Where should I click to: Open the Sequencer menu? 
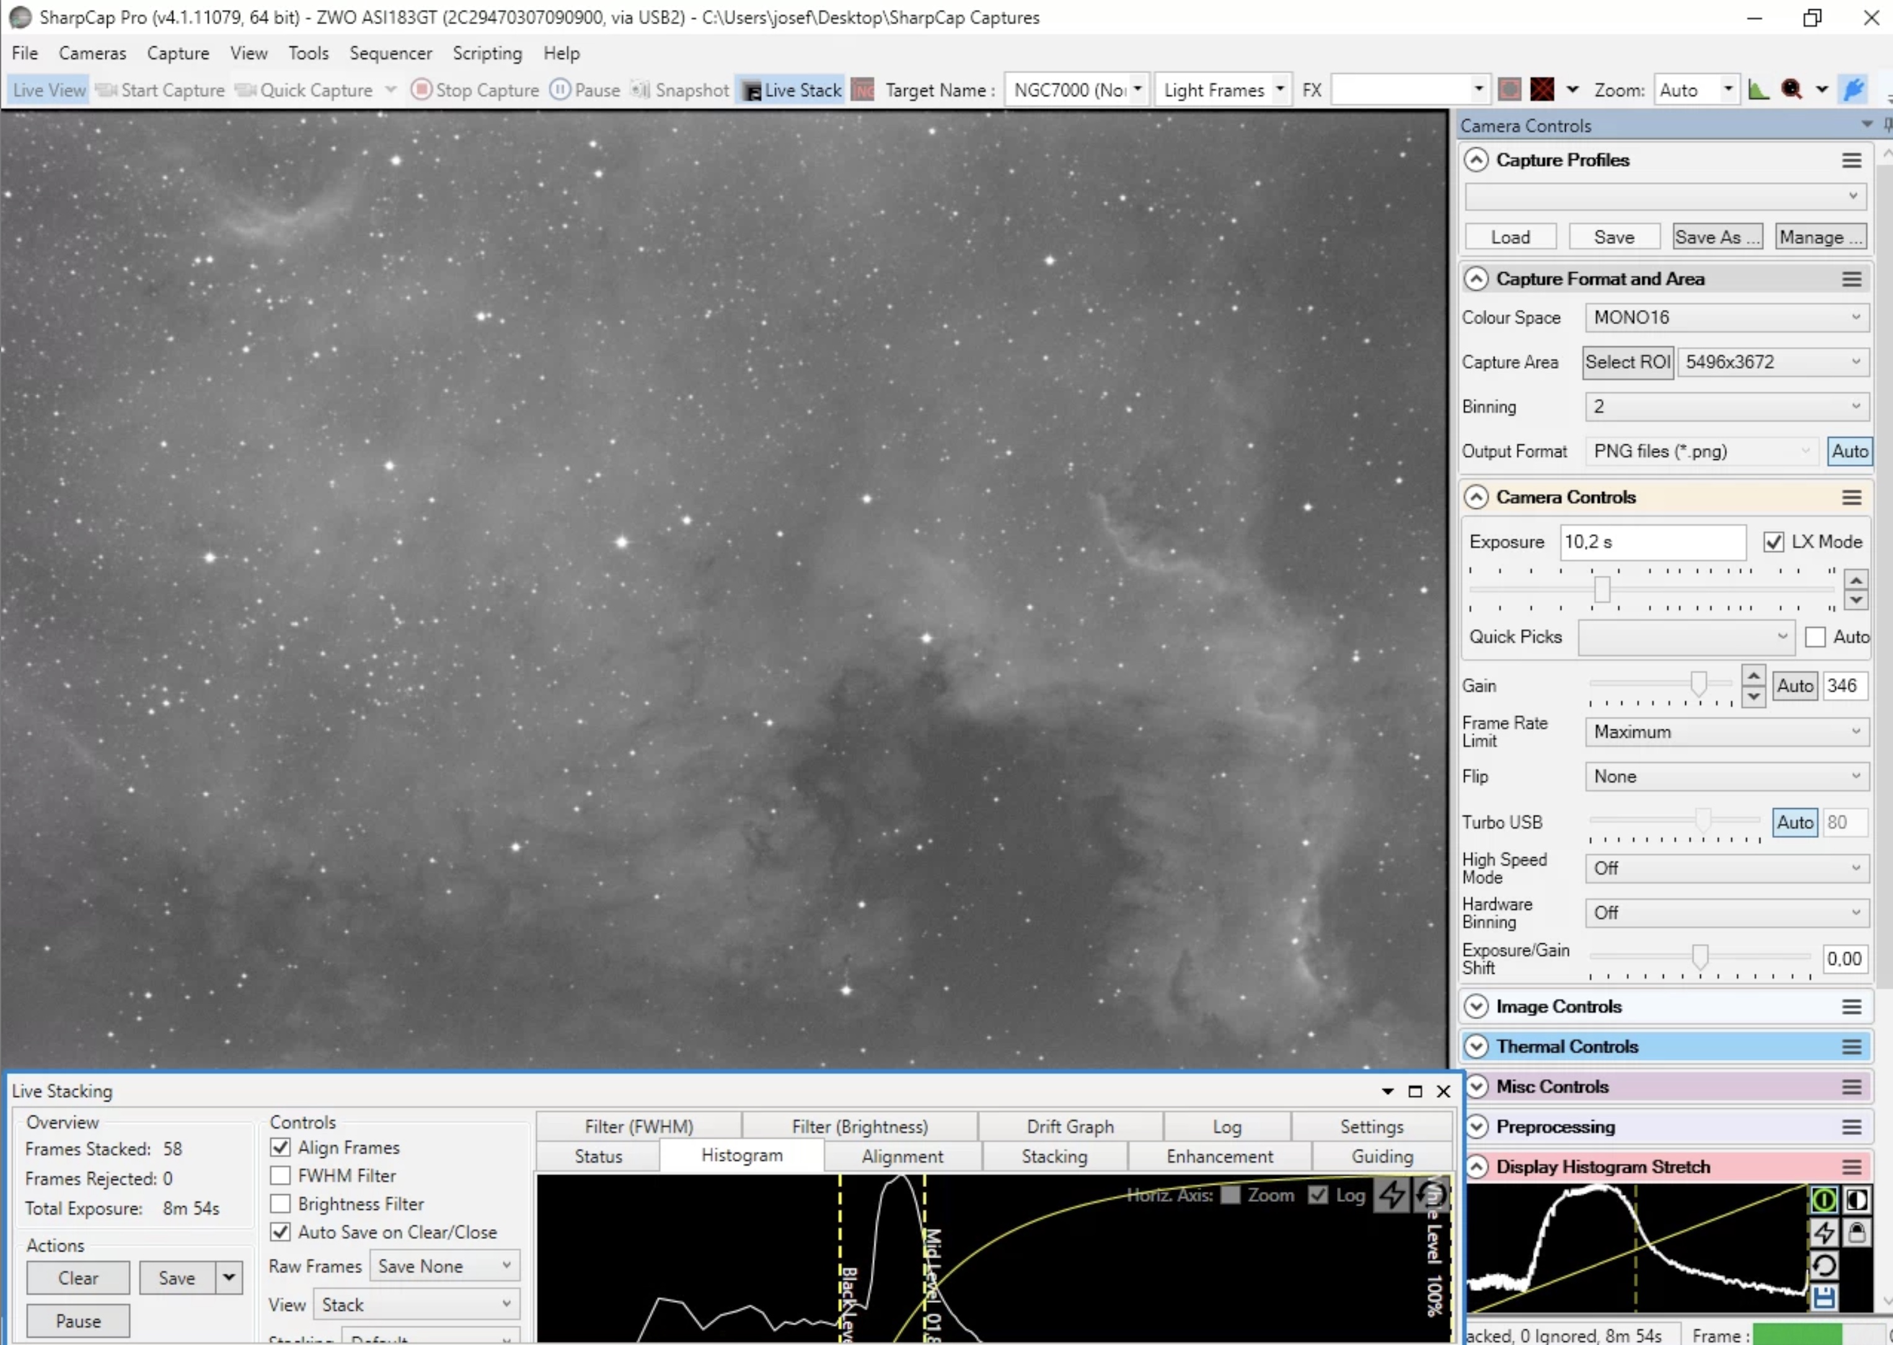pyautogui.click(x=390, y=53)
